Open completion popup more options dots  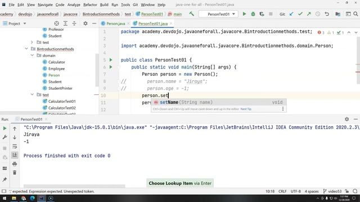point(283,109)
